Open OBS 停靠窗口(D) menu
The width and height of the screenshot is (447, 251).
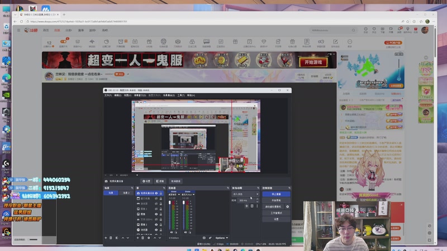(x=140, y=95)
